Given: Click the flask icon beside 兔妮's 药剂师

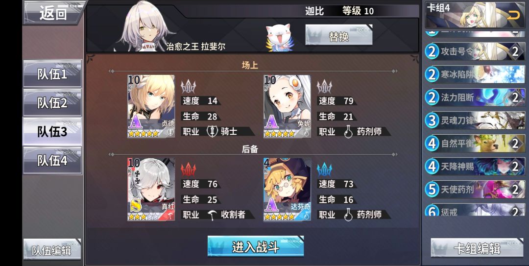Looking at the screenshot, I should [x=348, y=132].
